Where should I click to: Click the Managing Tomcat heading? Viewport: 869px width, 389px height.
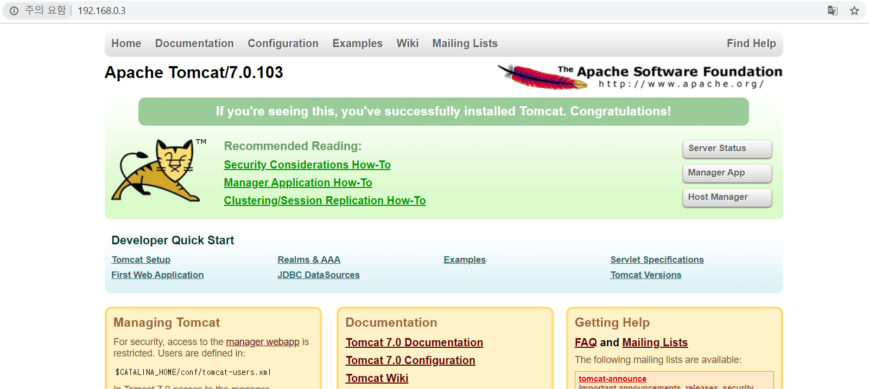click(x=167, y=323)
